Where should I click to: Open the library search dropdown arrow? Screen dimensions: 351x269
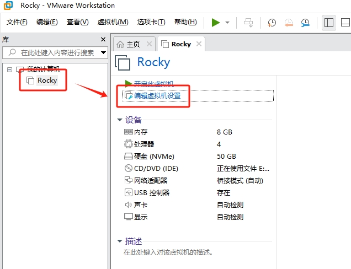(103, 53)
